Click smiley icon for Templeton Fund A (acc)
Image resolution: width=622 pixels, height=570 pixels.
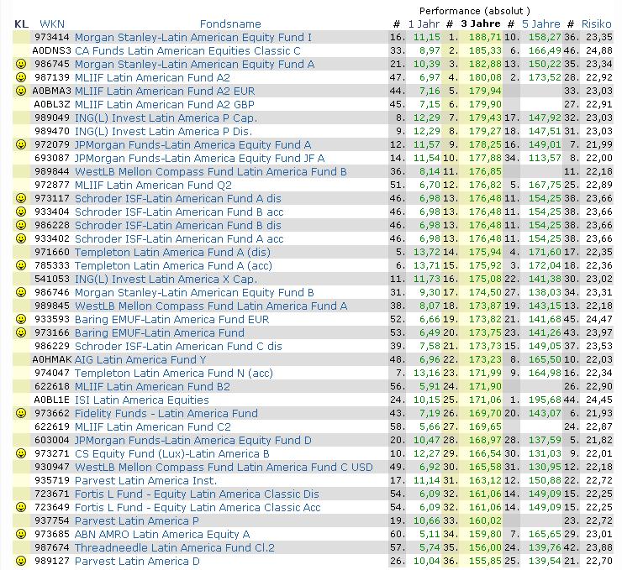(21, 265)
